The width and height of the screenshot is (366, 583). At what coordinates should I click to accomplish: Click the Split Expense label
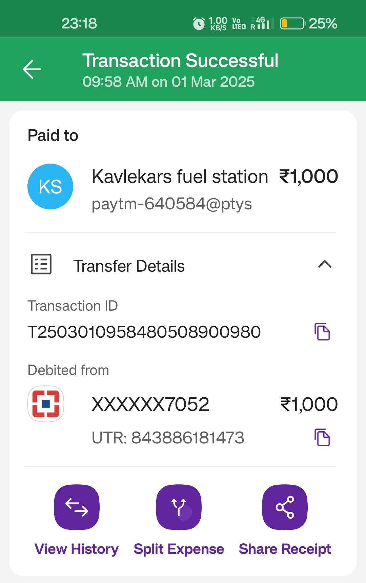click(179, 549)
